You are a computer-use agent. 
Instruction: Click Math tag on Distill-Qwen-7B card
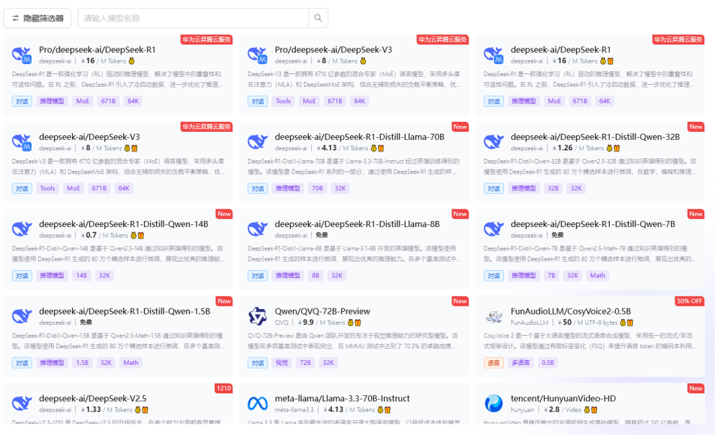[x=597, y=275]
